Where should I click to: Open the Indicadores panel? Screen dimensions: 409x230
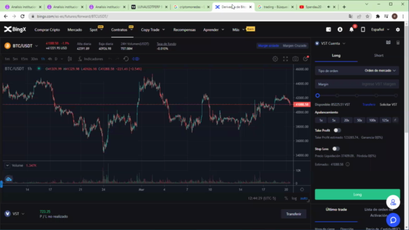tap(90, 59)
